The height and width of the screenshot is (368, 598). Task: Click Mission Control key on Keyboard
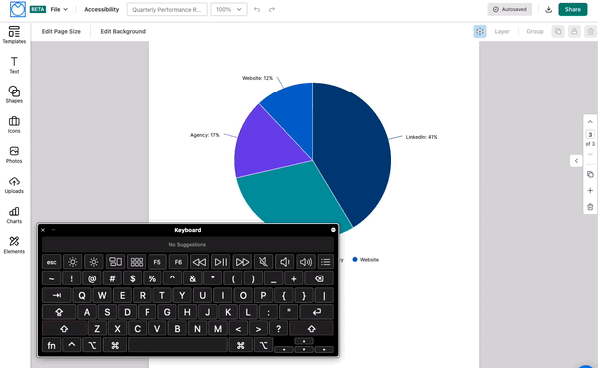(116, 262)
